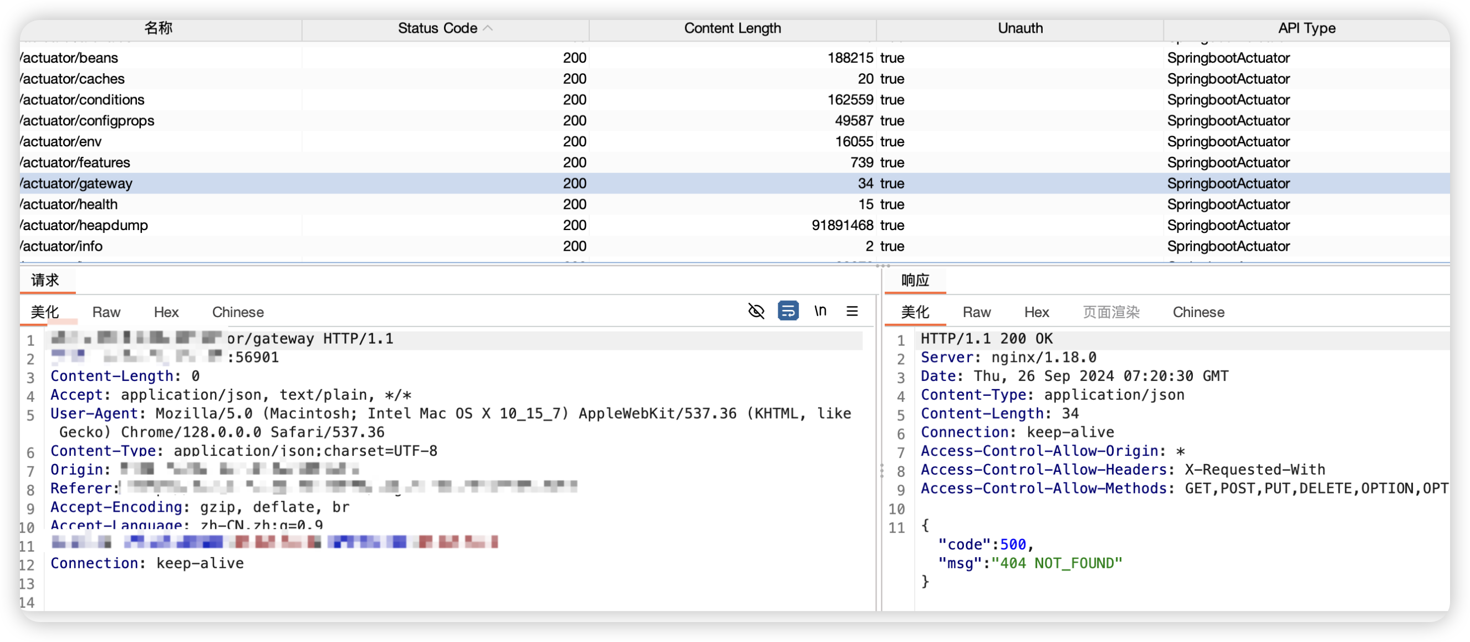Click the Accept-Encoding request header line
This screenshot has width=1470, height=642.
[x=200, y=507]
